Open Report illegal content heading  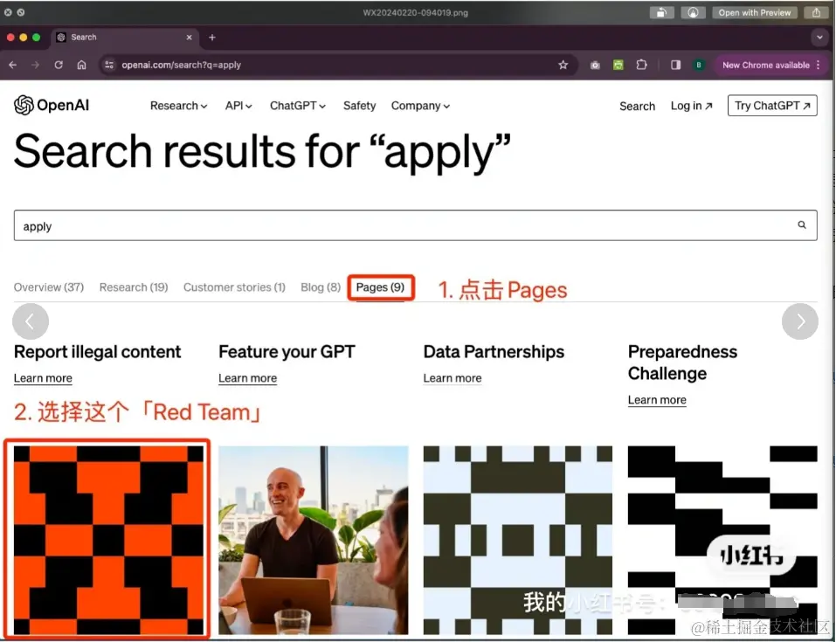click(98, 352)
